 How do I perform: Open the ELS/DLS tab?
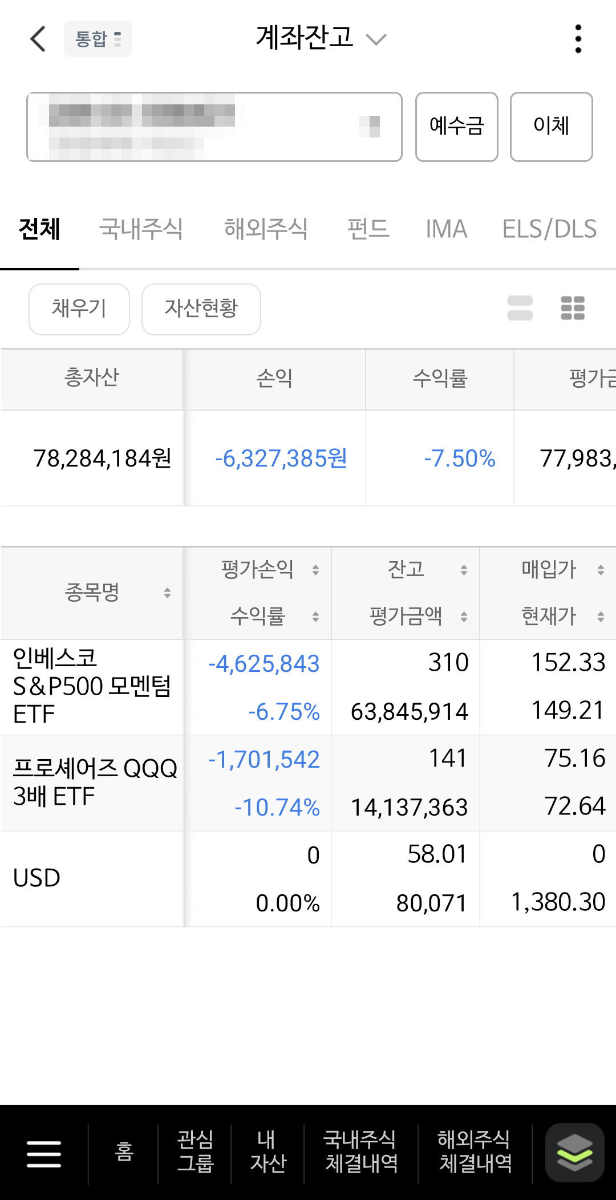[549, 229]
